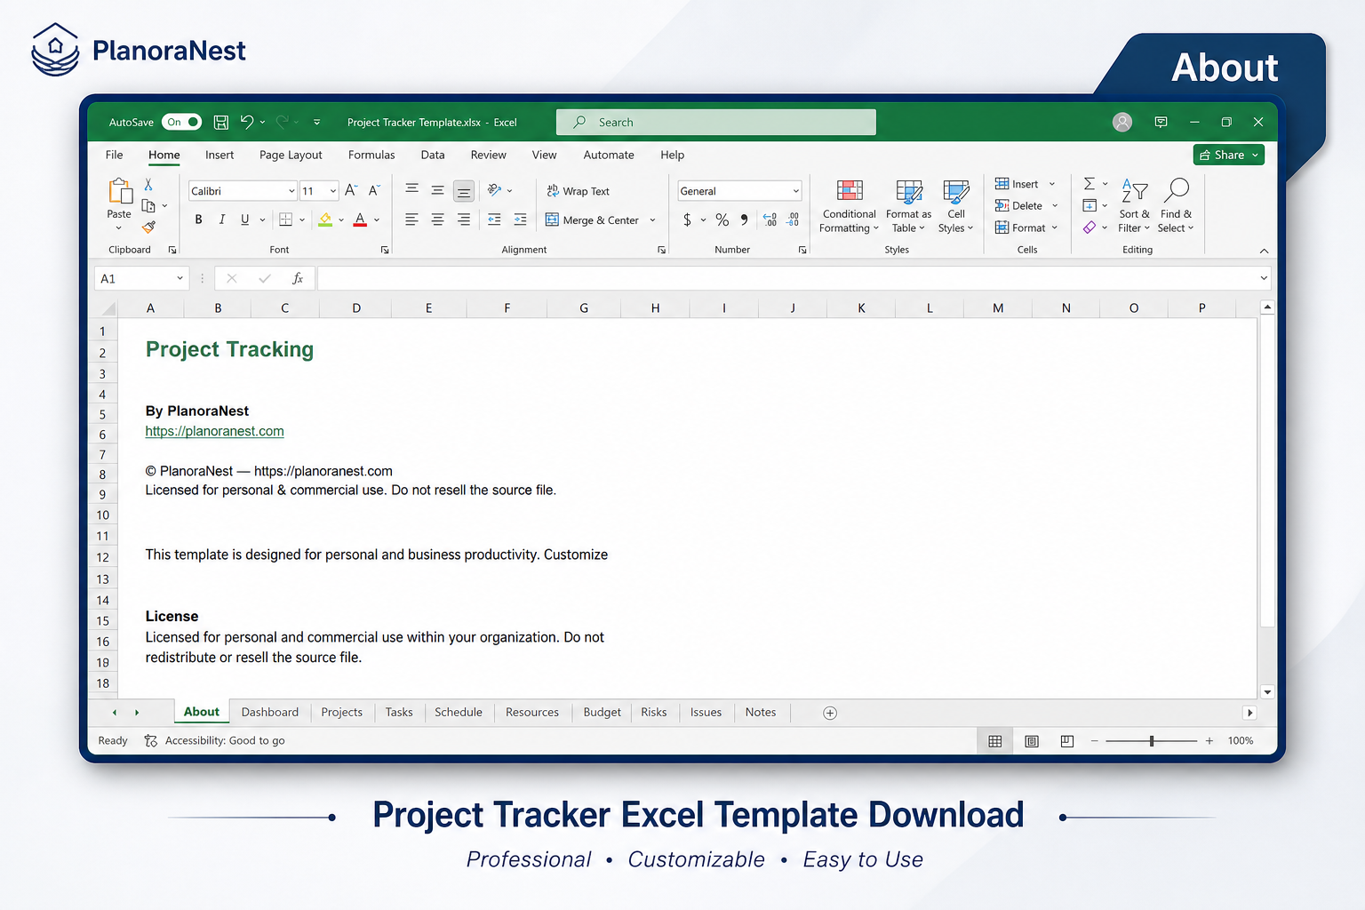
Task: Open the Formulas ribbon tab
Action: [x=371, y=155]
